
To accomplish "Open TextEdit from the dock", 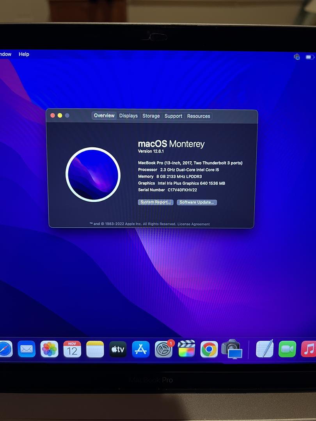I will coord(265,349).
